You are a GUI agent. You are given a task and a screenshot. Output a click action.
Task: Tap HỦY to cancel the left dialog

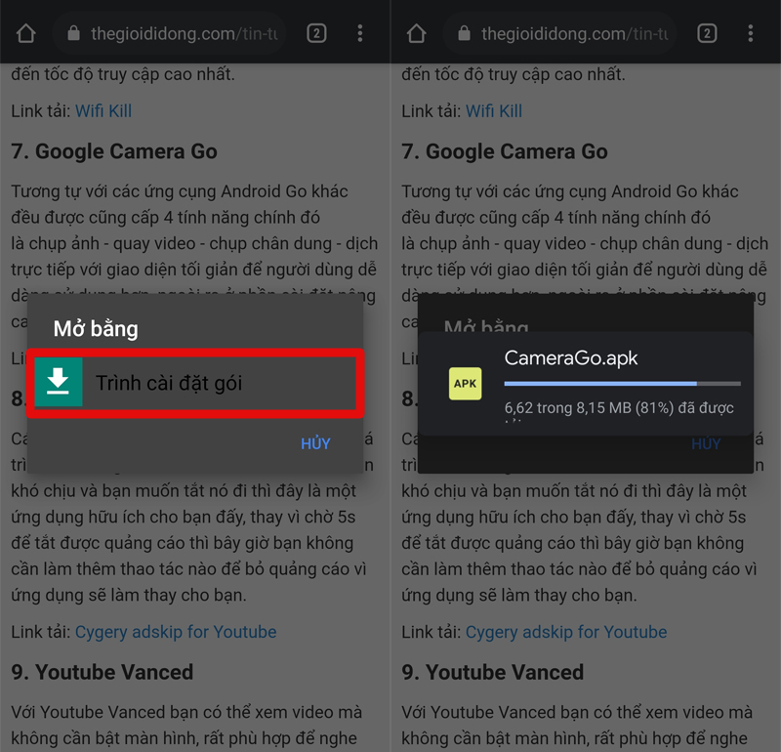point(315,443)
